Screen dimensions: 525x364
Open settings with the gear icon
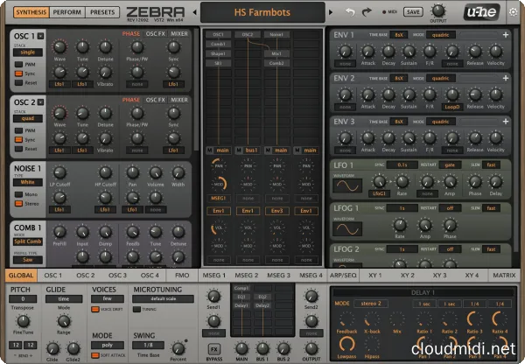point(513,13)
